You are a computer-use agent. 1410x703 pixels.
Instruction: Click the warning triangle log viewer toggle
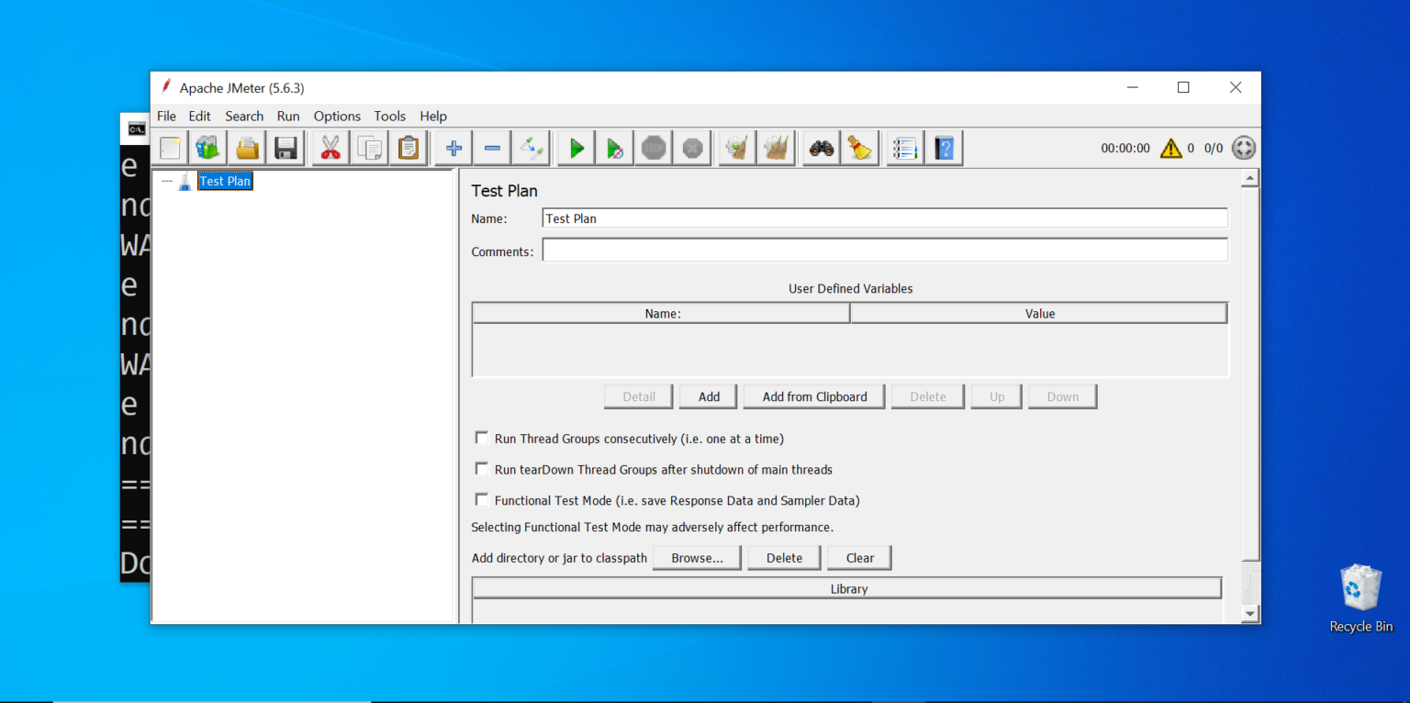pyautogui.click(x=1172, y=148)
